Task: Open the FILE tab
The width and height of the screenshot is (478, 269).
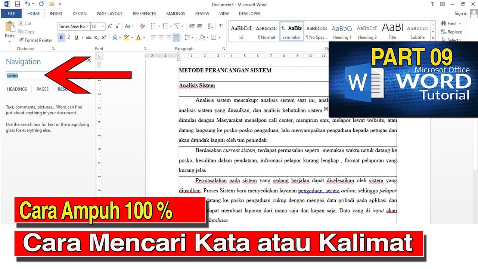Action: click(11, 13)
